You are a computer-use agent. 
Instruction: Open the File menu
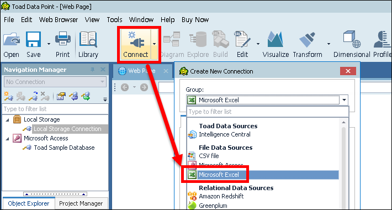9,20
